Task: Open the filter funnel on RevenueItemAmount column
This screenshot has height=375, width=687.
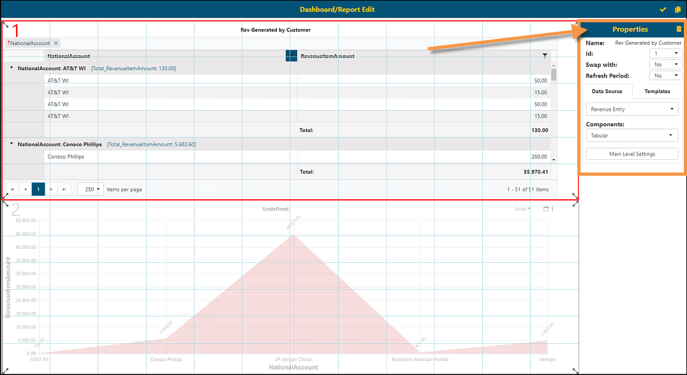Action: 545,56
